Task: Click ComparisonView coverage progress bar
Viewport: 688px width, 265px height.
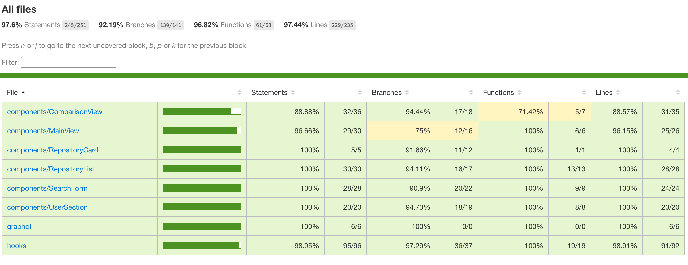Action: click(x=202, y=111)
